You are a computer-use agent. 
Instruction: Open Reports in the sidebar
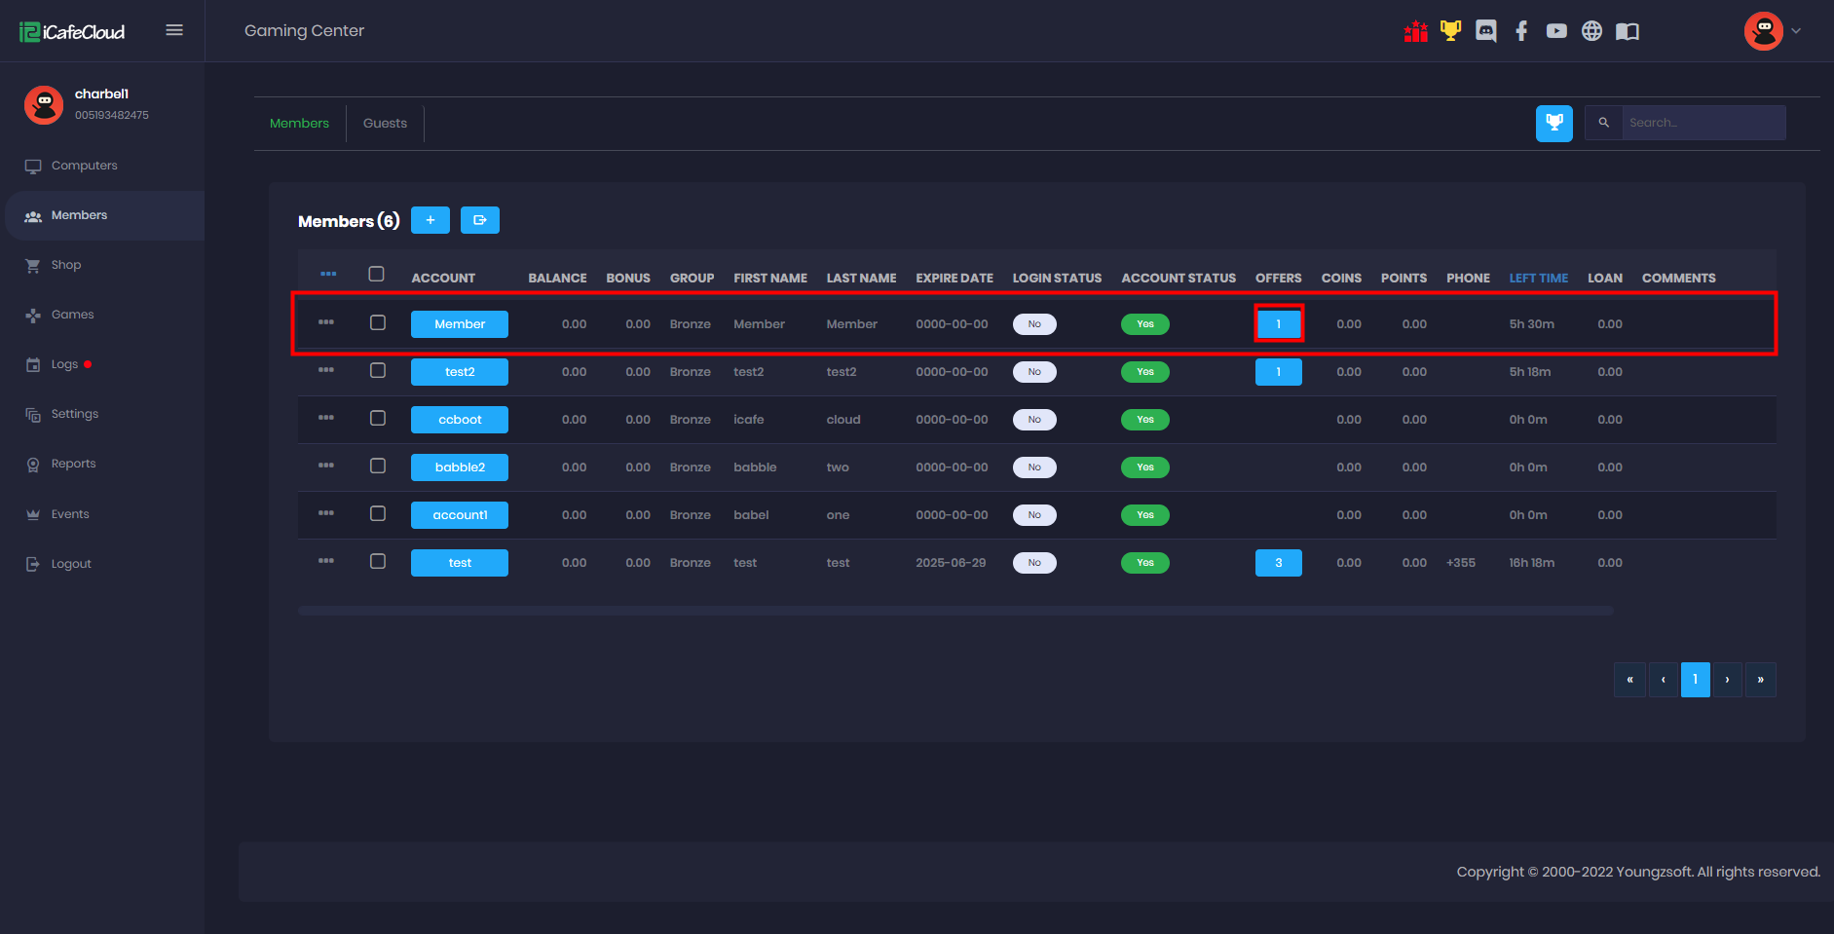73,464
